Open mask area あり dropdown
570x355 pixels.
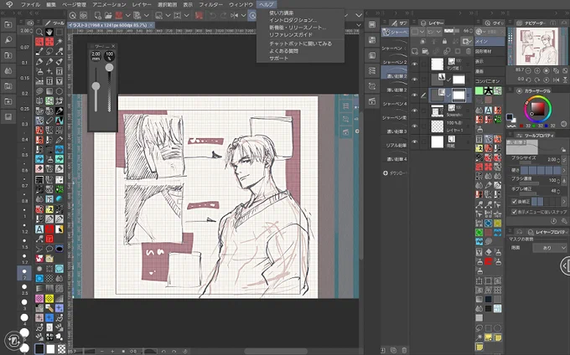tap(550, 248)
